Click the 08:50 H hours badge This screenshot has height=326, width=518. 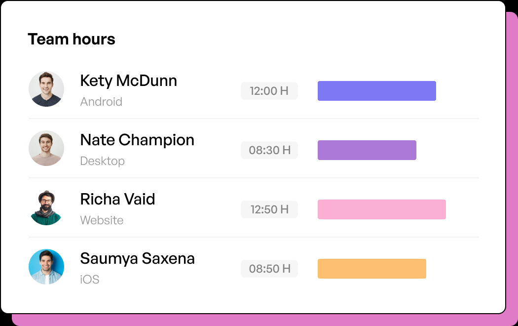269,269
